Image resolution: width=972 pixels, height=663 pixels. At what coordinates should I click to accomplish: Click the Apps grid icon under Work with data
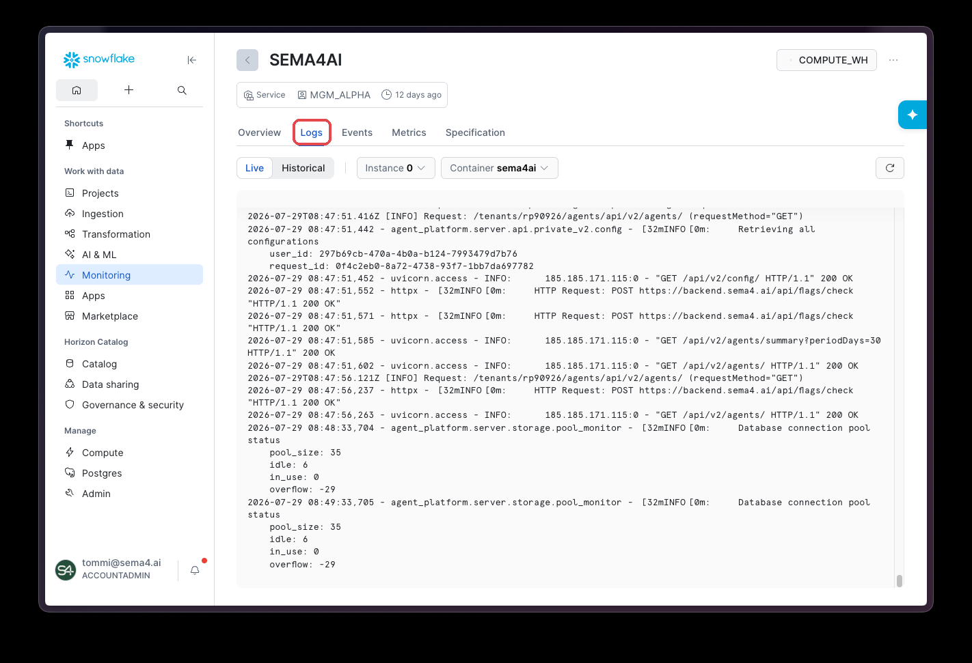(x=70, y=295)
